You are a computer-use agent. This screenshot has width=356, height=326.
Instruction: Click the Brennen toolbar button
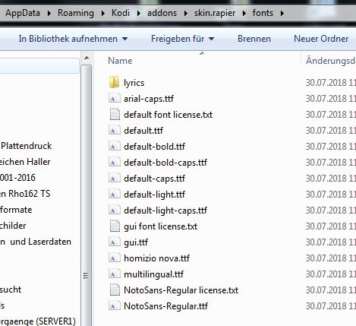pyautogui.click(x=254, y=39)
